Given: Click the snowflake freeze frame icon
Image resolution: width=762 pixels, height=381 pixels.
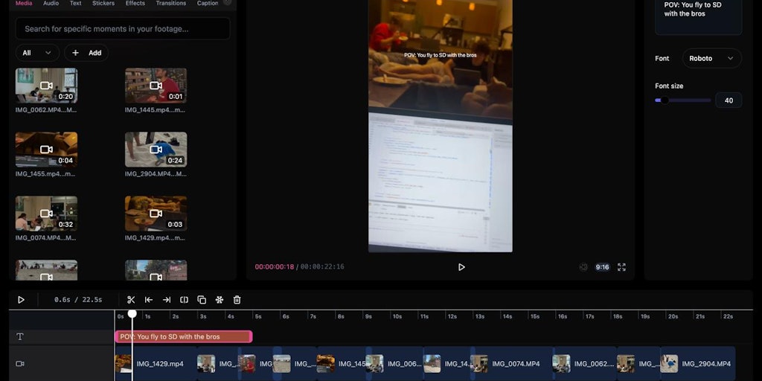Looking at the screenshot, I should [220, 300].
